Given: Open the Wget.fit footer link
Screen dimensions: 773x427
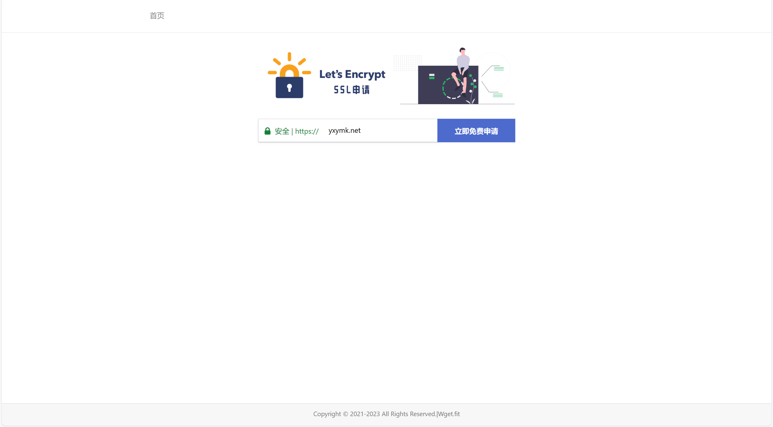Looking at the screenshot, I should click(x=449, y=414).
